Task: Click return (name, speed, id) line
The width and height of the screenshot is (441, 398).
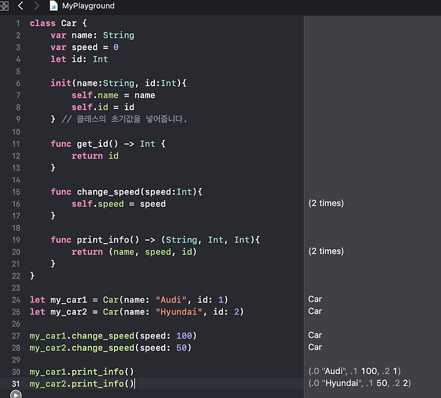Action: (x=134, y=252)
